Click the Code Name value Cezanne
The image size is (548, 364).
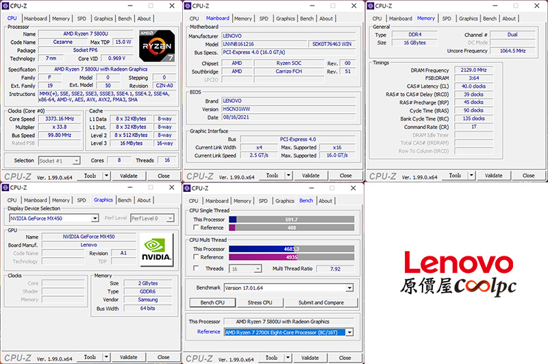click(63, 42)
